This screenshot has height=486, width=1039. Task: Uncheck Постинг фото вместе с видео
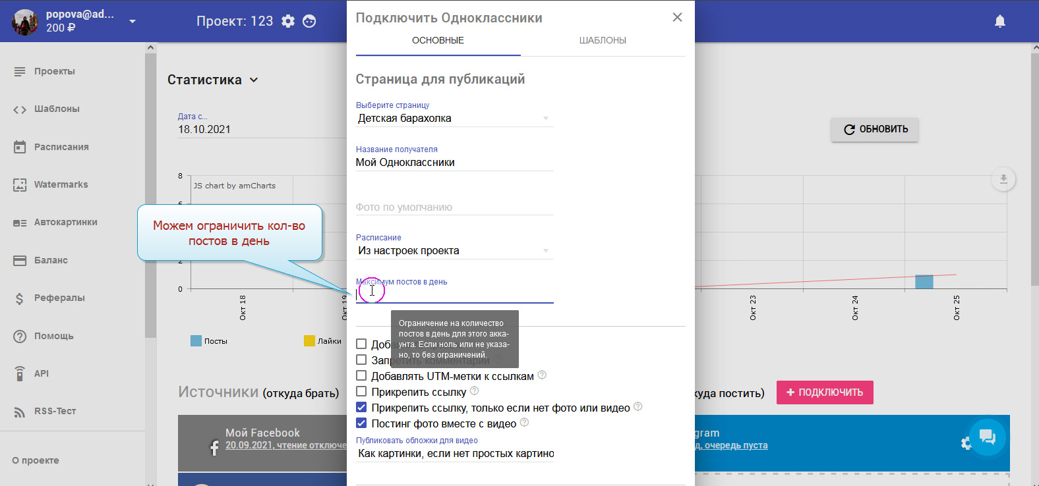click(361, 423)
